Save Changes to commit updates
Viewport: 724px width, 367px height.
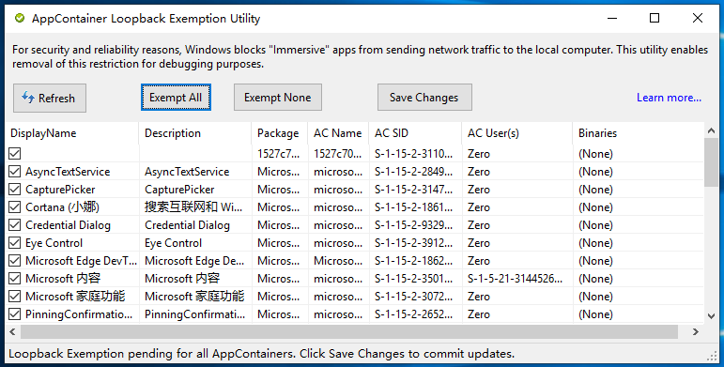coord(424,98)
